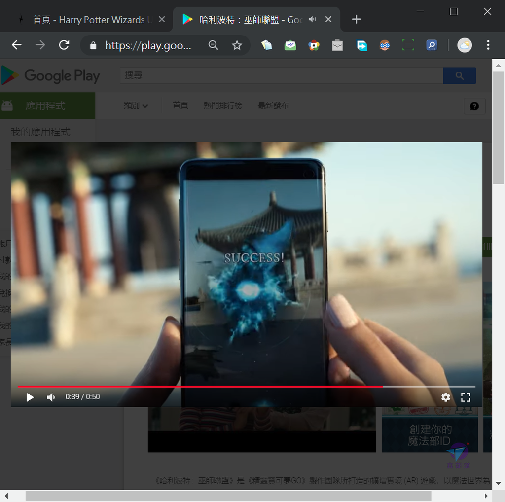This screenshot has height=502, width=505.
Task: Click the Google Play logo
Action: point(51,75)
